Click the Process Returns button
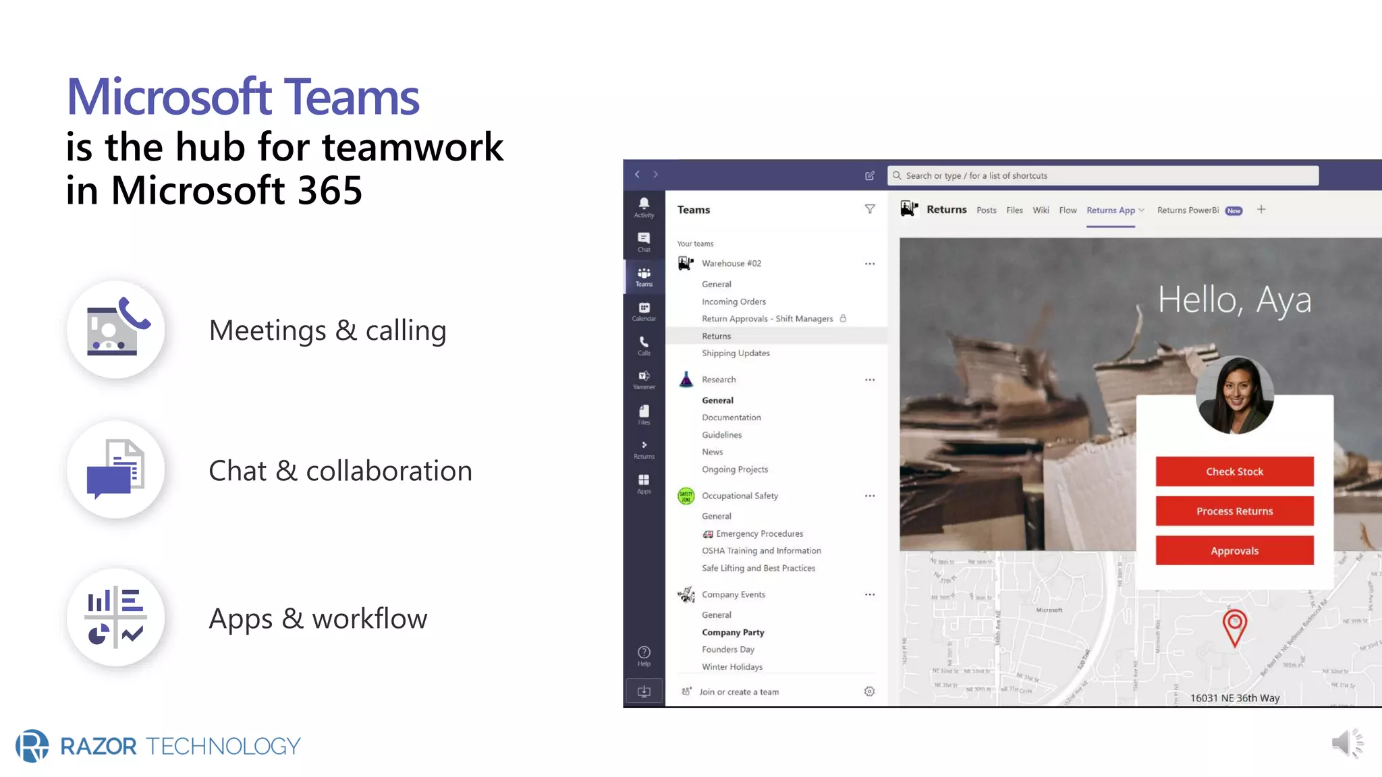This screenshot has width=1382, height=777. click(x=1234, y=511)
